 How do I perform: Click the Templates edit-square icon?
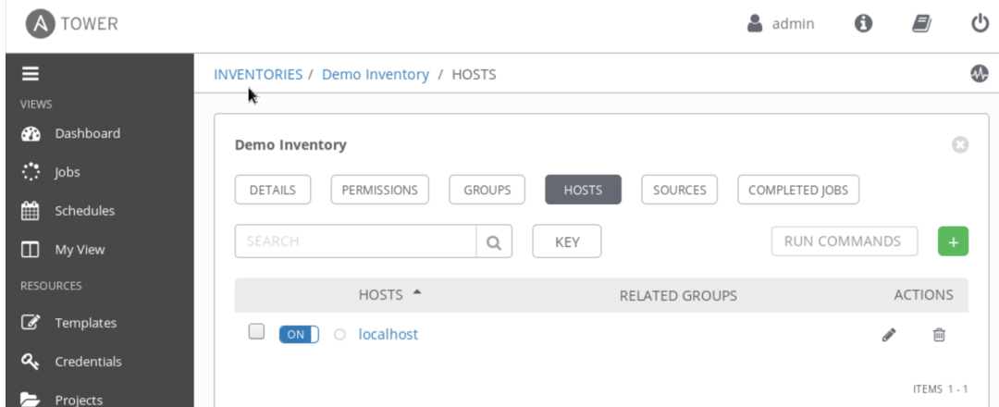click(31, 322)
